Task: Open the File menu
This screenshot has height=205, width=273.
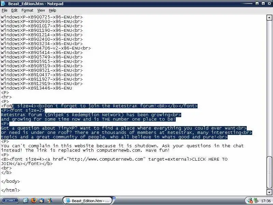Action: pyautogui.click(x=4, y=11)
